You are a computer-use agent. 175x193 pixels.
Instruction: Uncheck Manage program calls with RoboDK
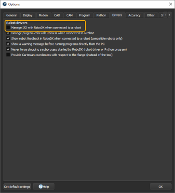point(8,33)
